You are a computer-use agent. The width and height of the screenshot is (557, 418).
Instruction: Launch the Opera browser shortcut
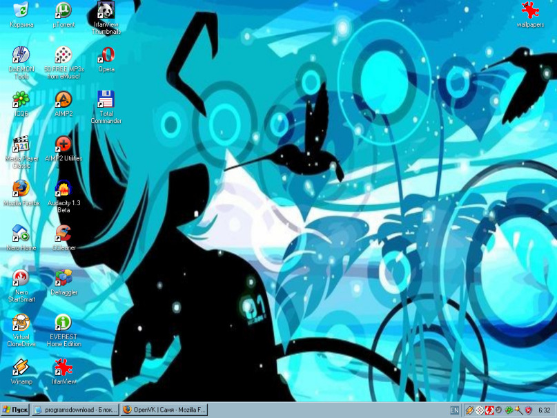106,59
